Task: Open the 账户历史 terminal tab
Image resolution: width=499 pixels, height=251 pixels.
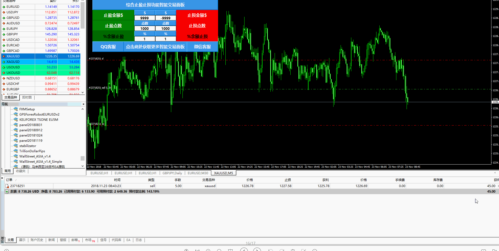Action: [x=37, y=240]
